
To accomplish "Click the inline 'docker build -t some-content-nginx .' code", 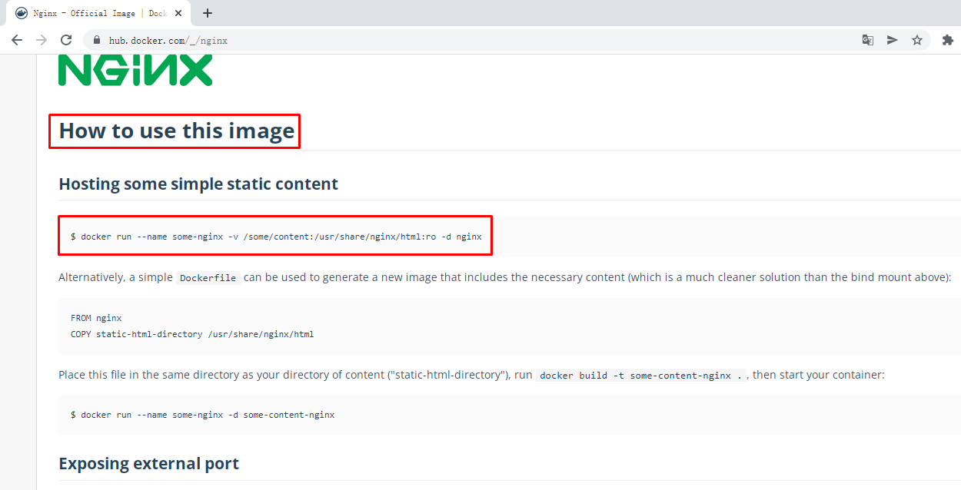I will 641,376.
